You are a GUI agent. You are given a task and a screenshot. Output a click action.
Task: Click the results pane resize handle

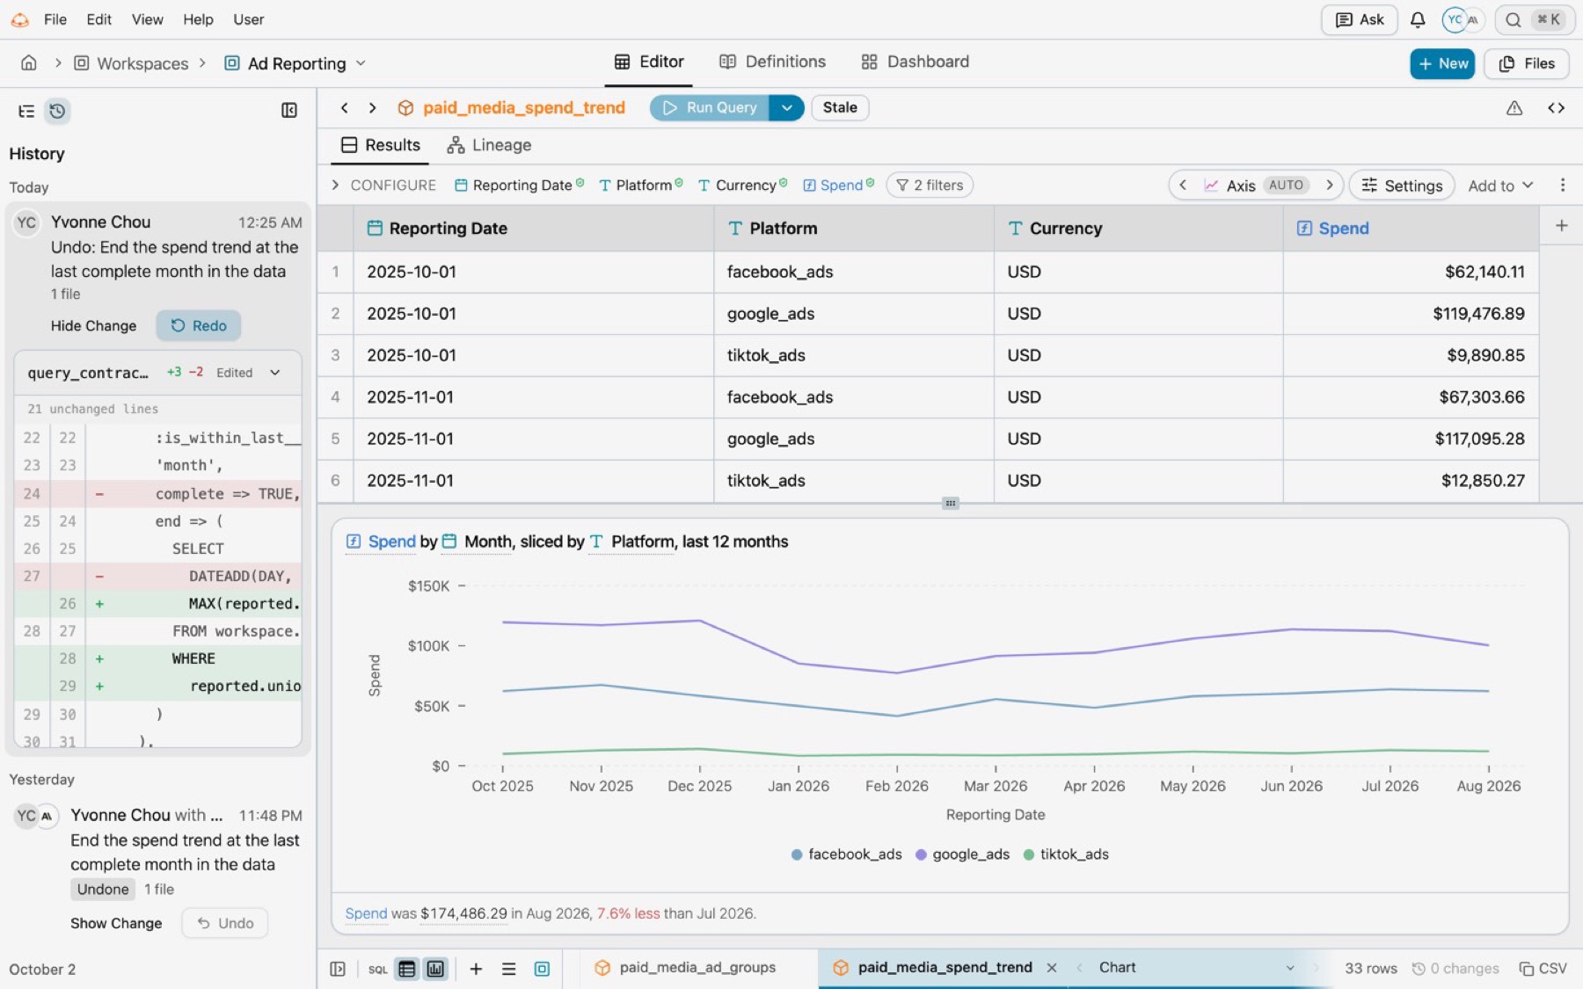coord(950,503)
